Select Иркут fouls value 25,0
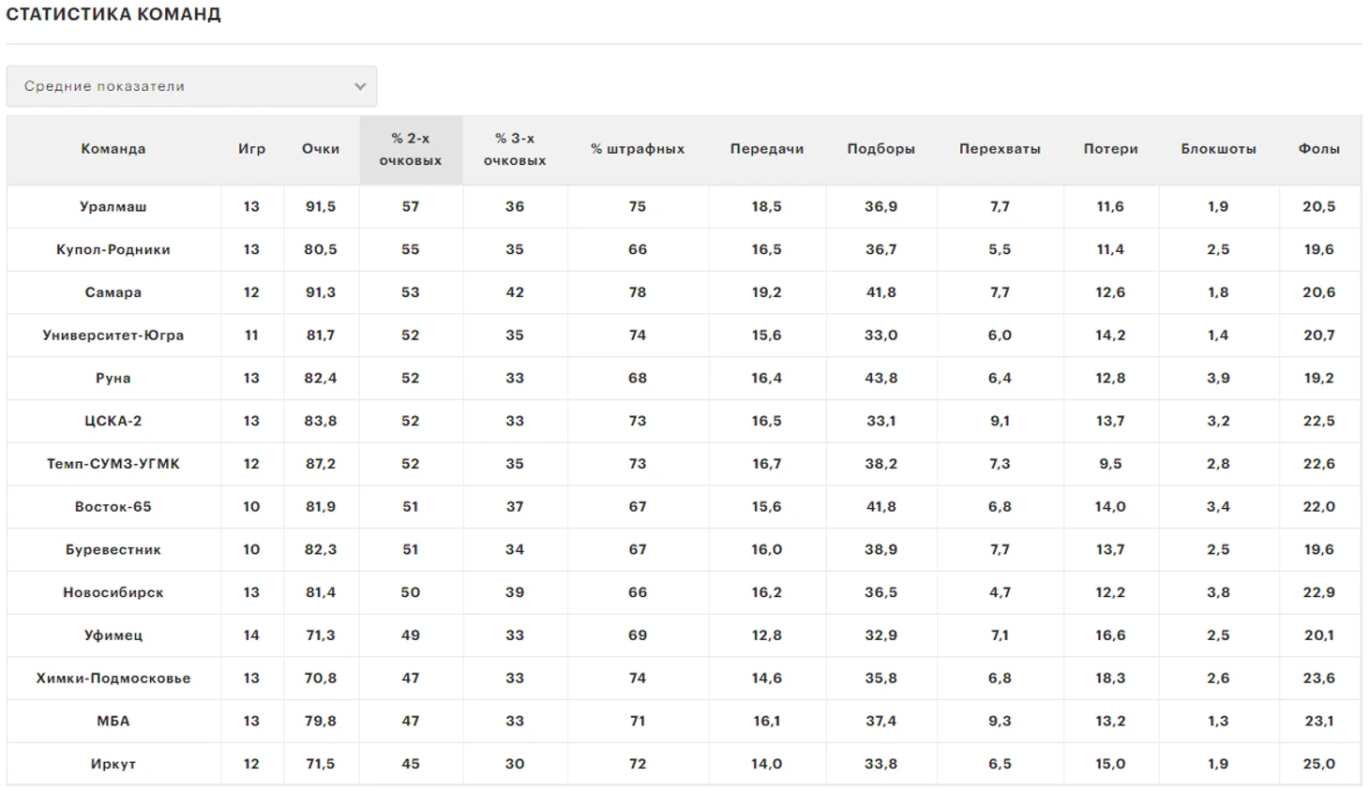This screenshot has height=791, width=1369. (1319, 765)
